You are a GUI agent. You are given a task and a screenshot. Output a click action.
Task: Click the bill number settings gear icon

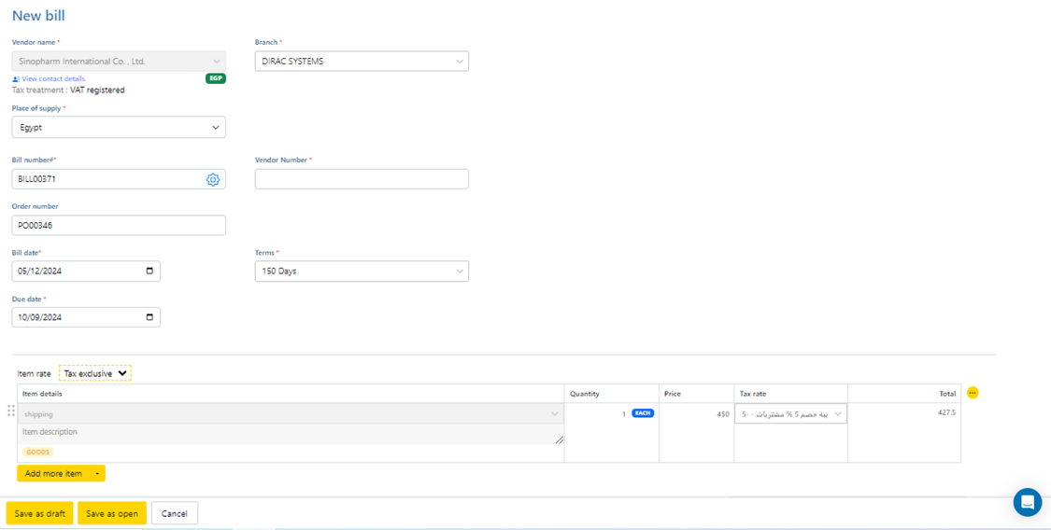[213, 179]
